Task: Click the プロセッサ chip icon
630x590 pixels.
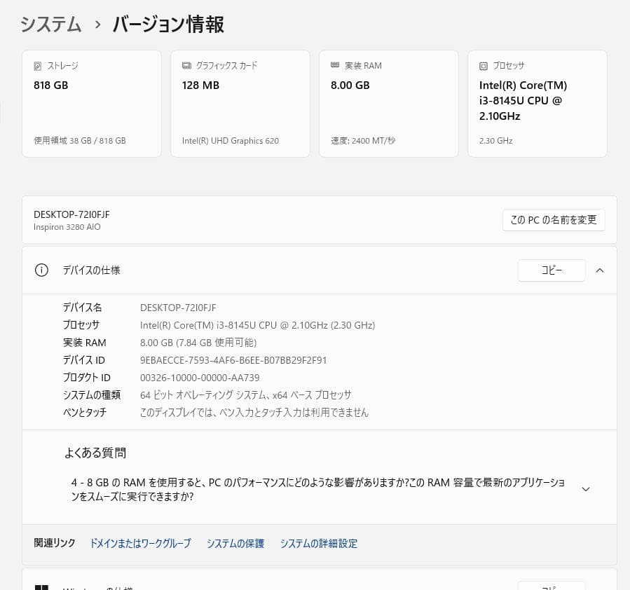Action: point(484,65)
